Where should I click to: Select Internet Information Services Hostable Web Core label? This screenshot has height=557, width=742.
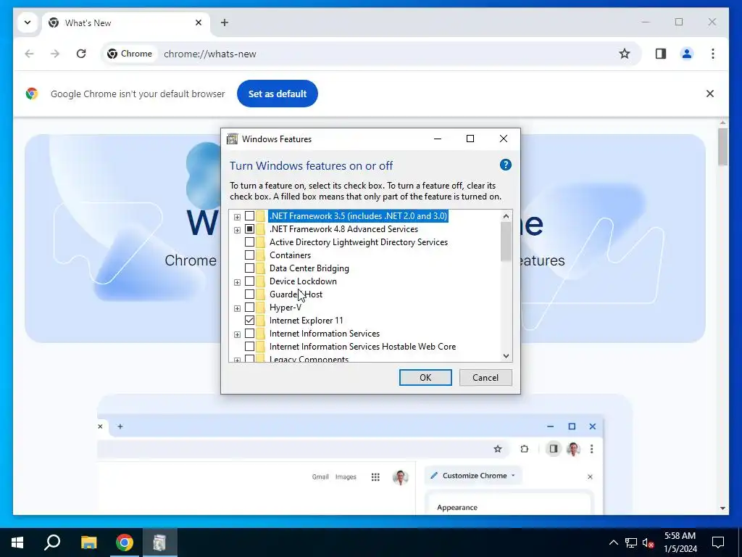tap(362, 347)
